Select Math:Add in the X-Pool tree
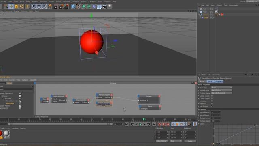The height and width of the screenshot is (146, 259). (10, 103)
